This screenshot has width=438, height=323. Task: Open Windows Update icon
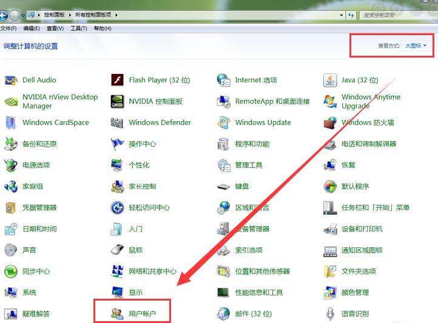223,123
